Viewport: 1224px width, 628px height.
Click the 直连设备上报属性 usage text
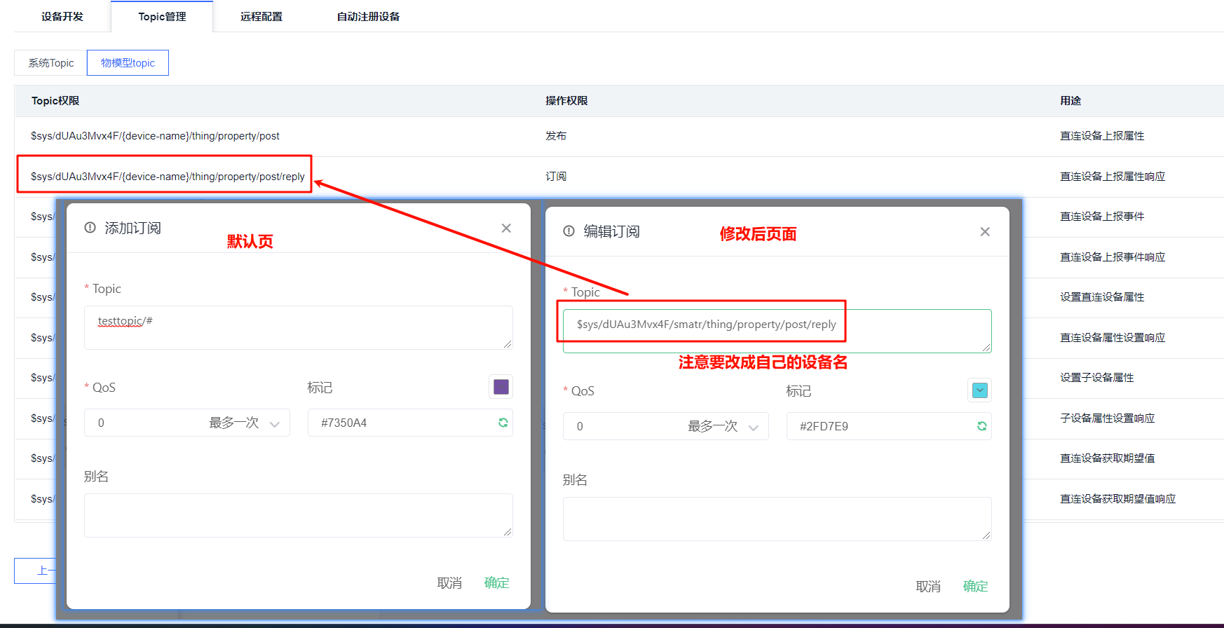pyautogui.click(x=1102, y=136)
